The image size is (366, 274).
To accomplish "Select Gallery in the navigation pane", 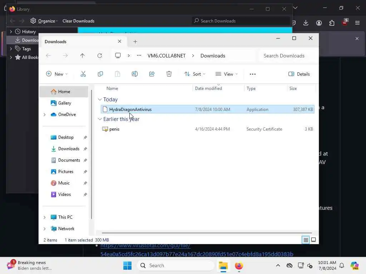I will pos(64,103).
